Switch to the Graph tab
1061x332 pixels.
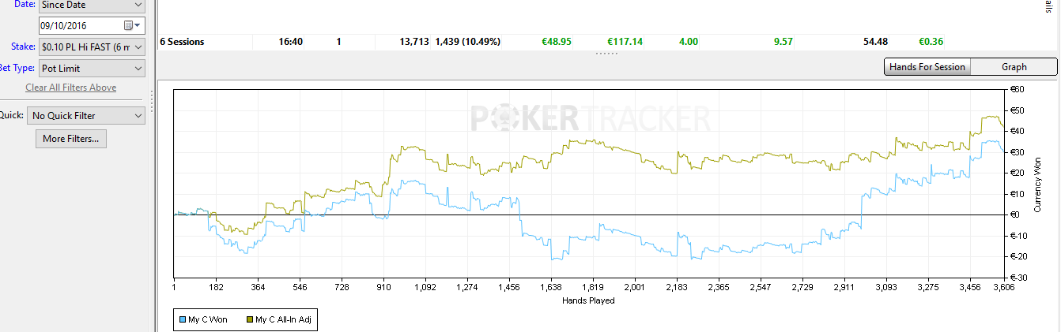click(x=1014, y=67)
